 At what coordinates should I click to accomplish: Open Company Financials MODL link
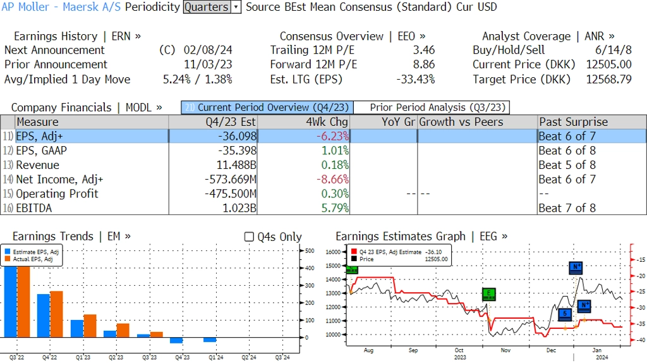(x=87, y=108)
